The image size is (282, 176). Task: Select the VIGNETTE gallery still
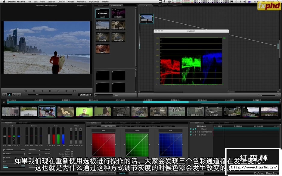[x=103, y=37]
